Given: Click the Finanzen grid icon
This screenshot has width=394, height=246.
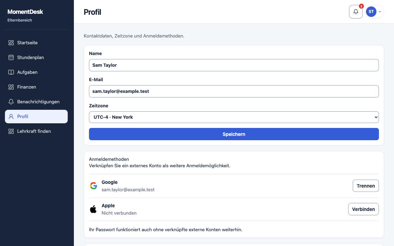Looking at the screenshot, I should tap(11, 87).
